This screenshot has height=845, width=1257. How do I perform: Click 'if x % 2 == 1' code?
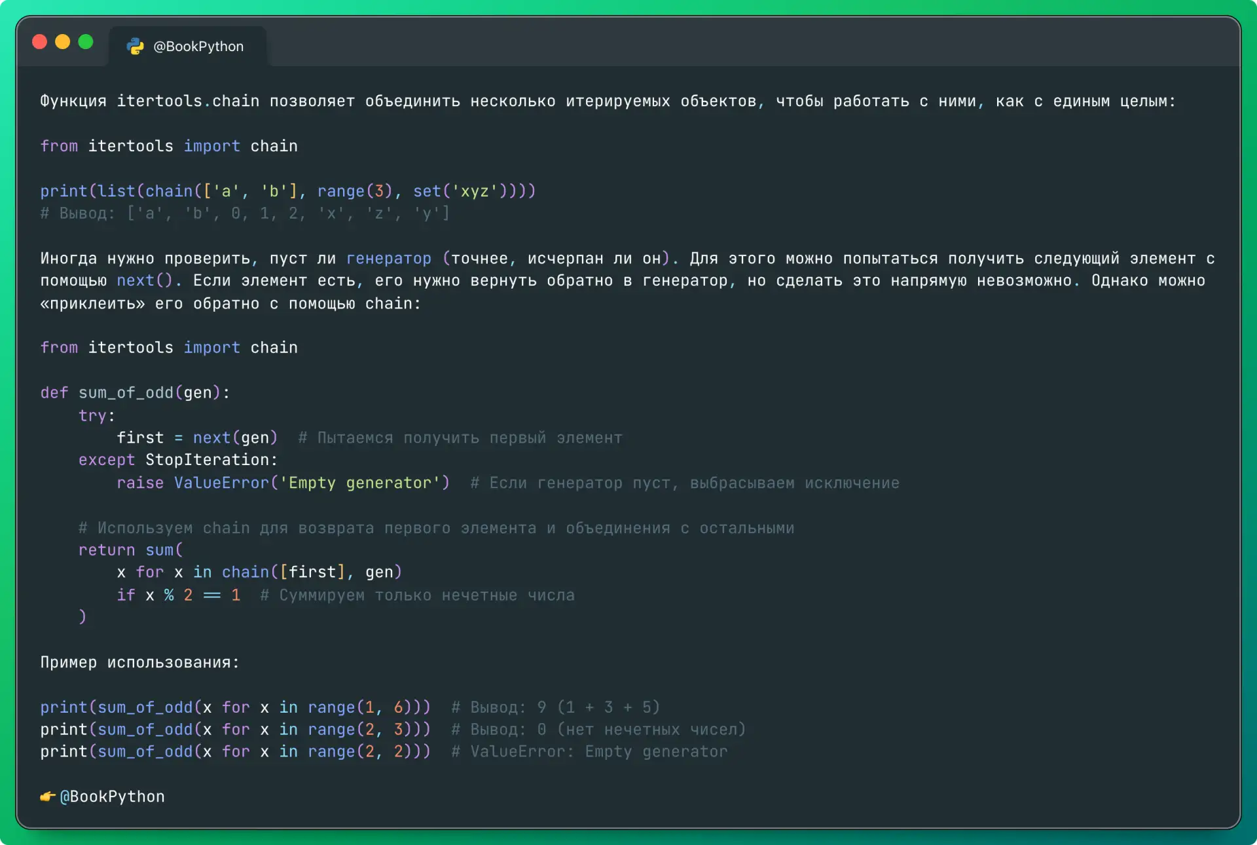coord(179,595)
